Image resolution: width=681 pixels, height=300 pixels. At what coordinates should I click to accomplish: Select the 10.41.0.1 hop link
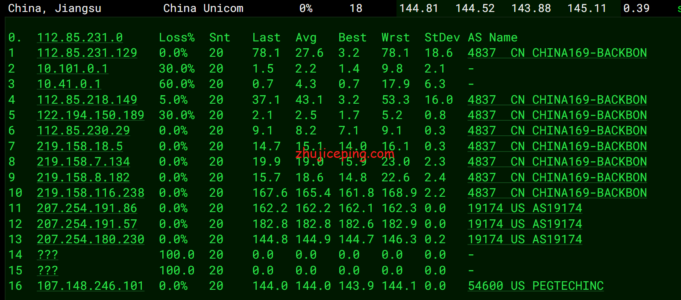pyautogui.click(x=69, y=84)
